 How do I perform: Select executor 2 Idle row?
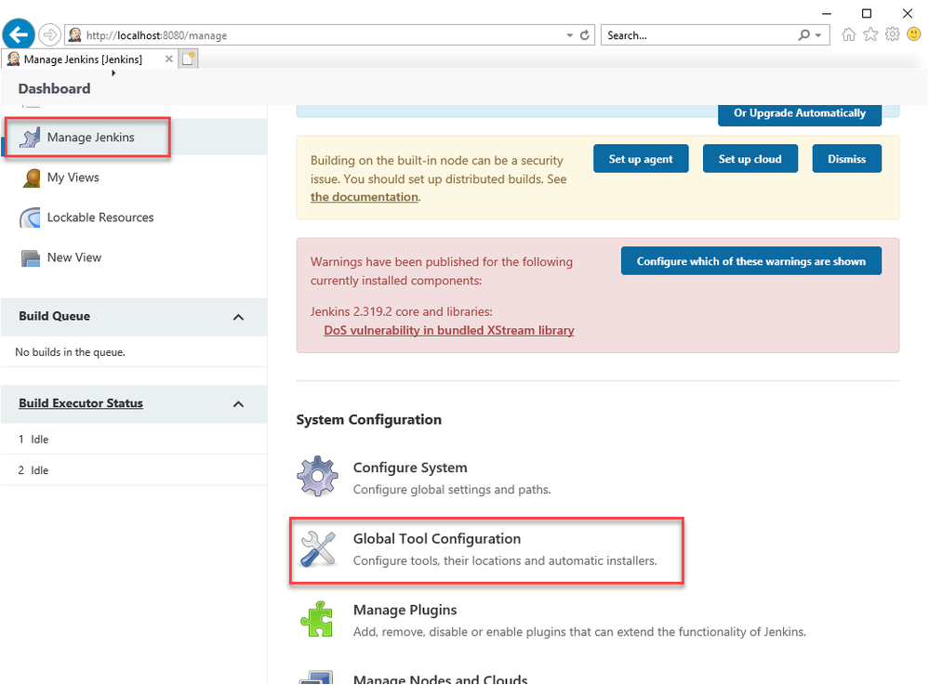(134, 470)
